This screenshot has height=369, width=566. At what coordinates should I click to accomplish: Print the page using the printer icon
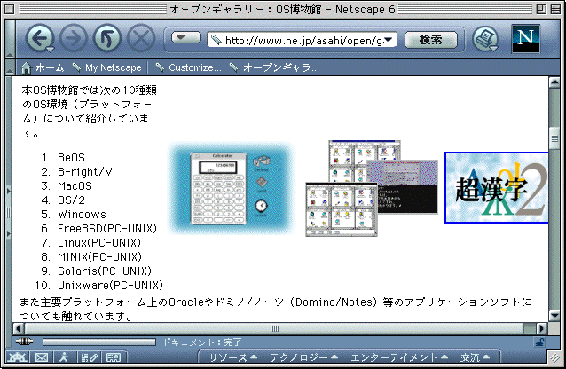pyautogui.click(x=485, y=39)
